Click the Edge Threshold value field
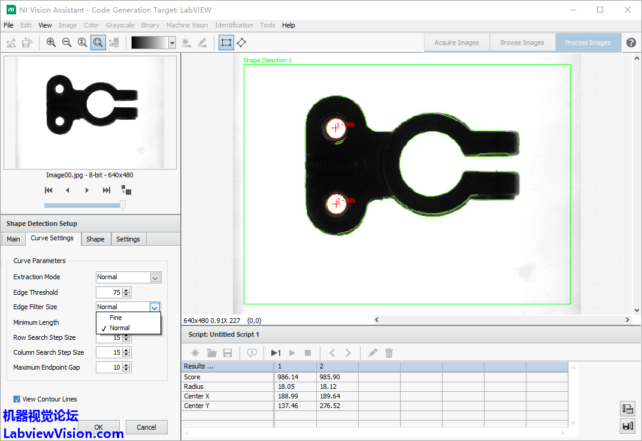Image resolution: width=642 pixels, height=441 pixels. [108, 292]
